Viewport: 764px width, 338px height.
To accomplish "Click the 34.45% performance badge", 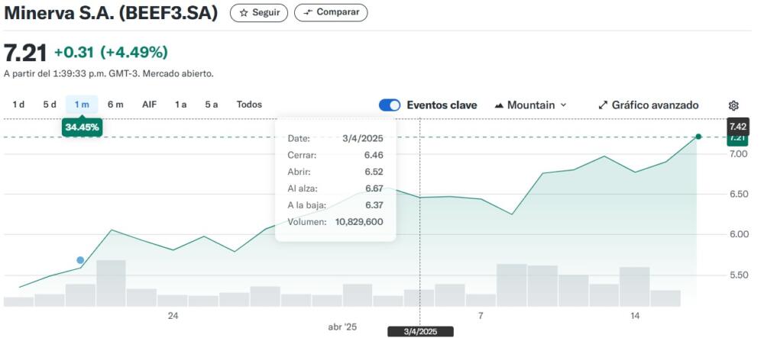I will click(x=82, y=127).
